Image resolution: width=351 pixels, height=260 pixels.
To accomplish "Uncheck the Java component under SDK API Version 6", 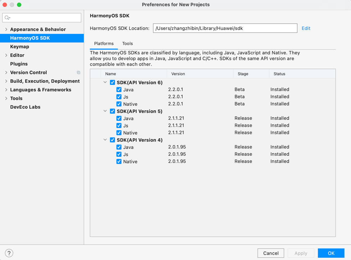I will point(119,90).
